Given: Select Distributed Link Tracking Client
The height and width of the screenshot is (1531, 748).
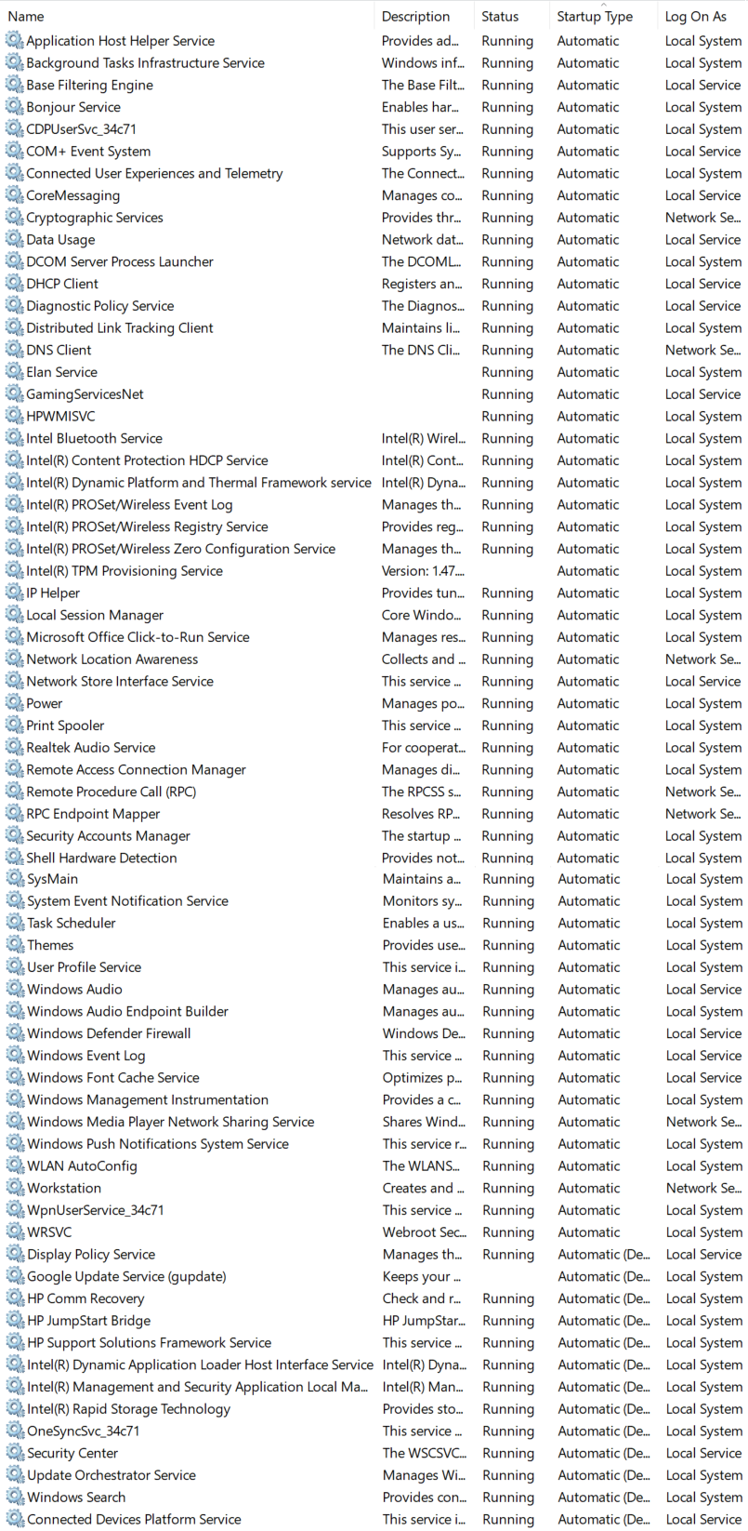Looking at the screenshot, I should [x=120, y=327].
